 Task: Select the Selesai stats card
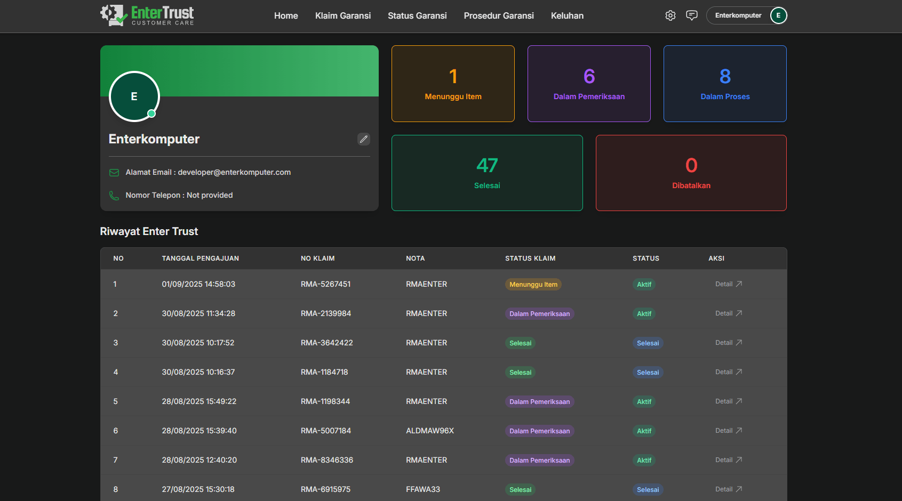pyautogui.click(x=487, y=173)
